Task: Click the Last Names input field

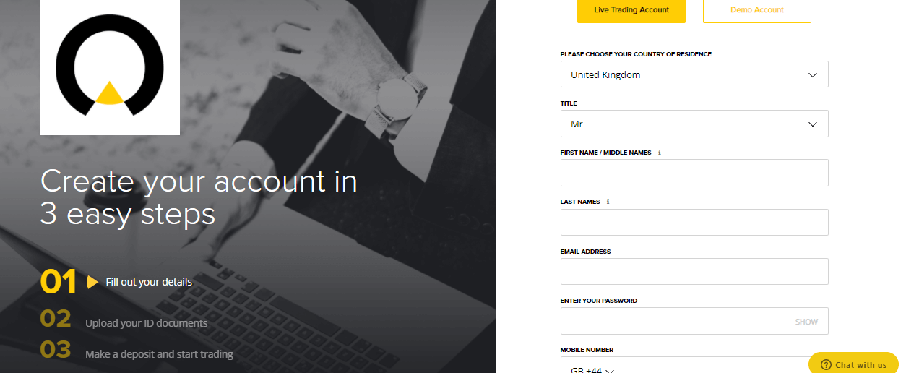Action: point(694,222)
